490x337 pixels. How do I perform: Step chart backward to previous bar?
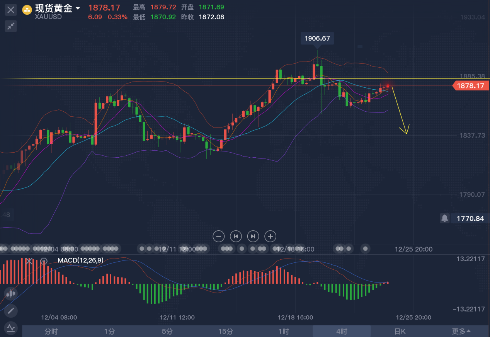[236, 236]
